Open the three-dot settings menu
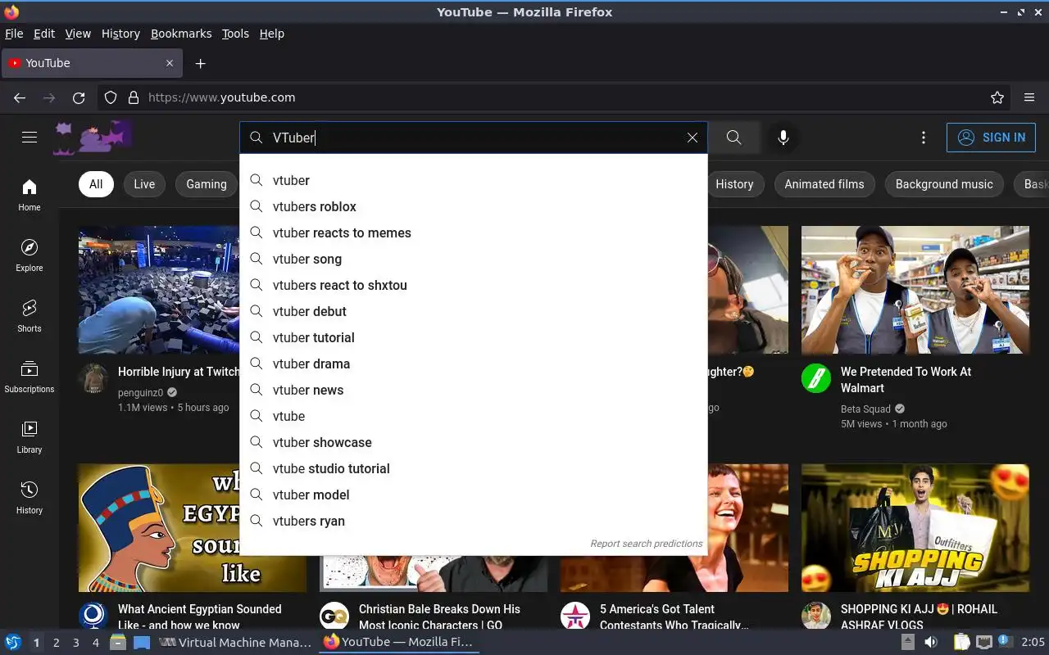The image size is (1049, 655). (x=924, y=138)
